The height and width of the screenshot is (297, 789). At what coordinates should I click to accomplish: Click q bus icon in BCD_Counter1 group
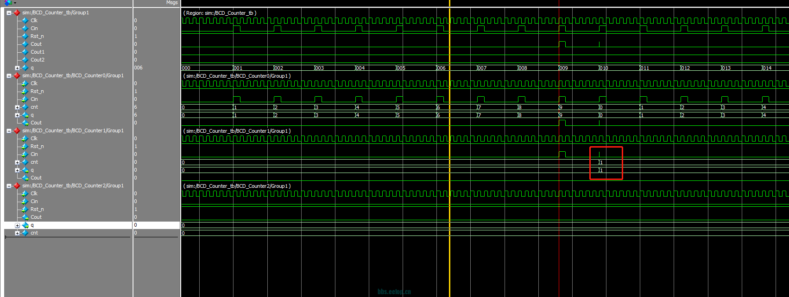click(x=25, y=170)
